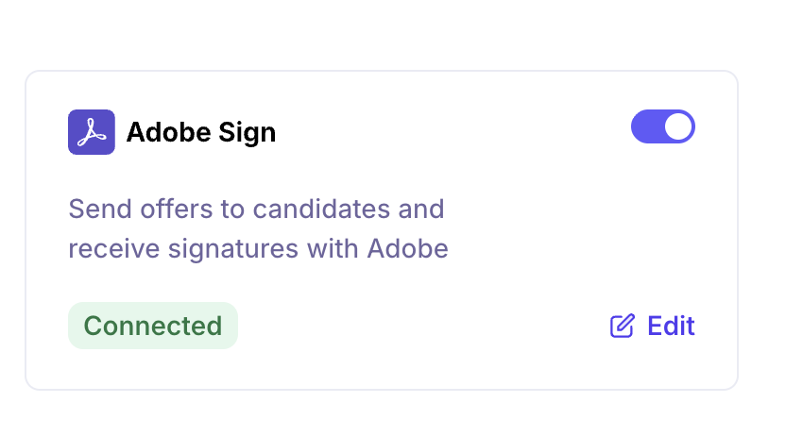Screen dimensions: 803x436
Task: Click the "receive signatures with Adobe" line
Action: click(x=258, y=249)
